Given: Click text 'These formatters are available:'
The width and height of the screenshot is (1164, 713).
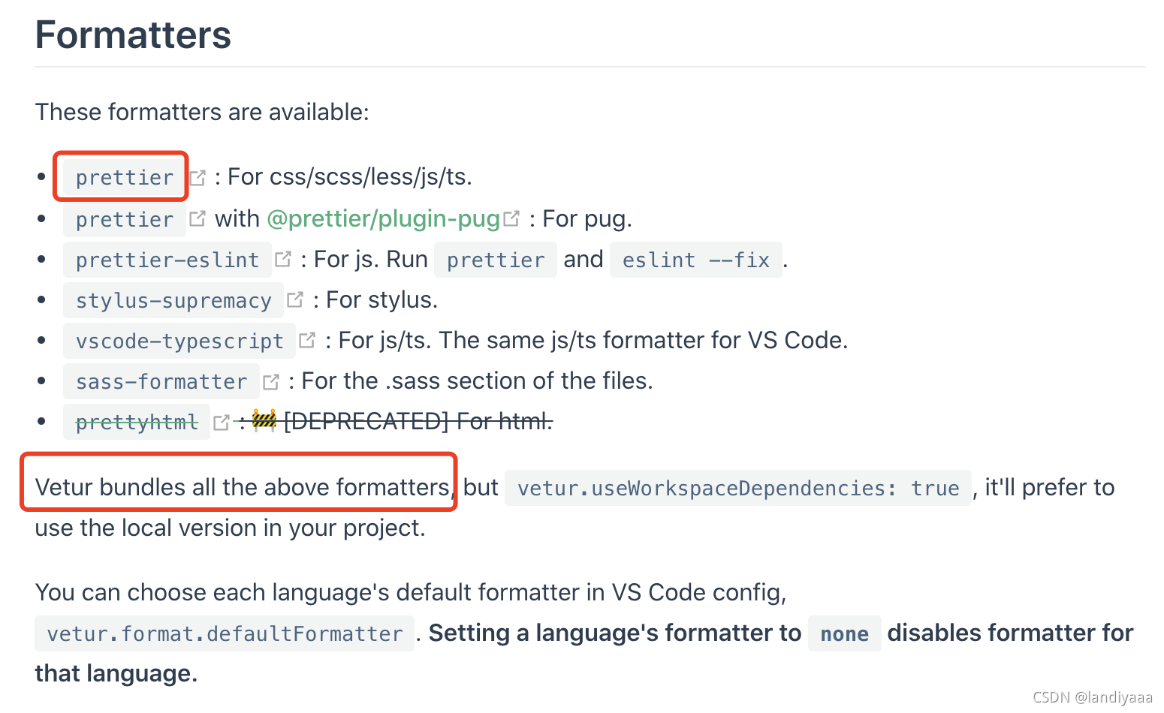Looking at the screenshot, I should [202, 112].
